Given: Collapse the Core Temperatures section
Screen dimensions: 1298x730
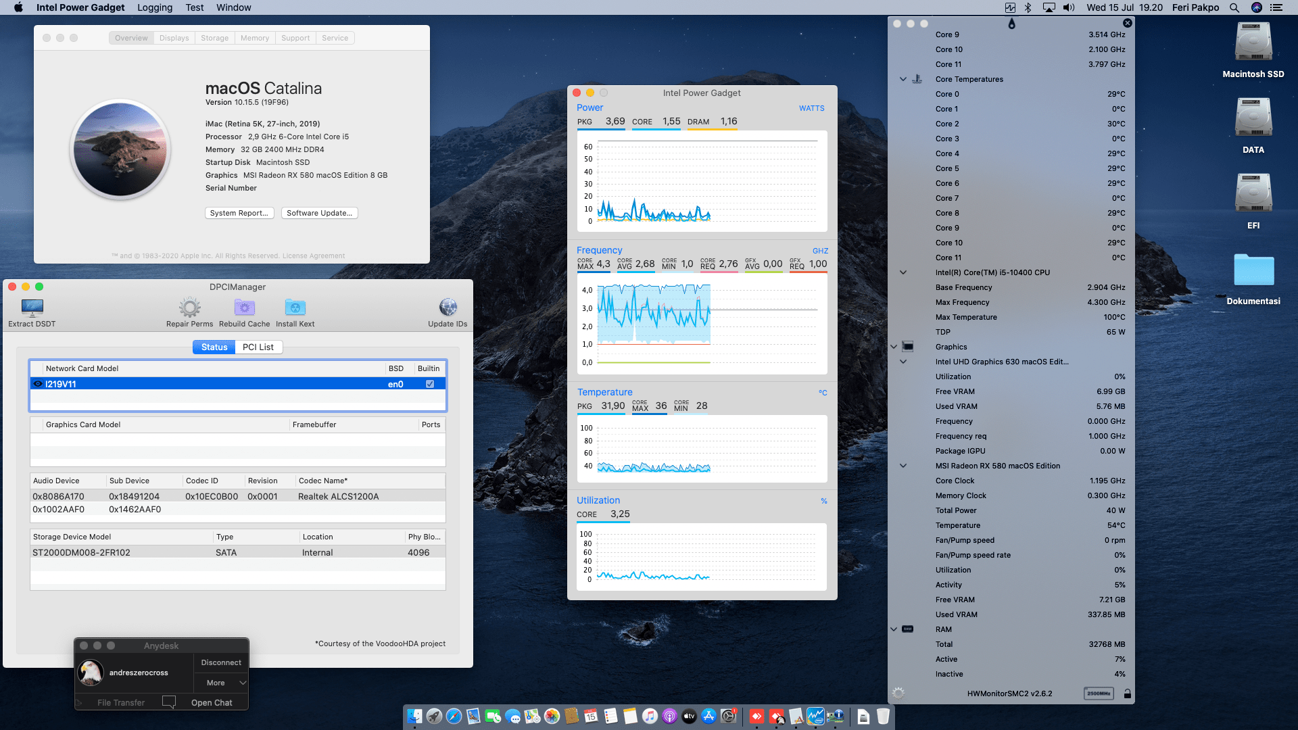Looking at the screenshot, I should (903, 79).
